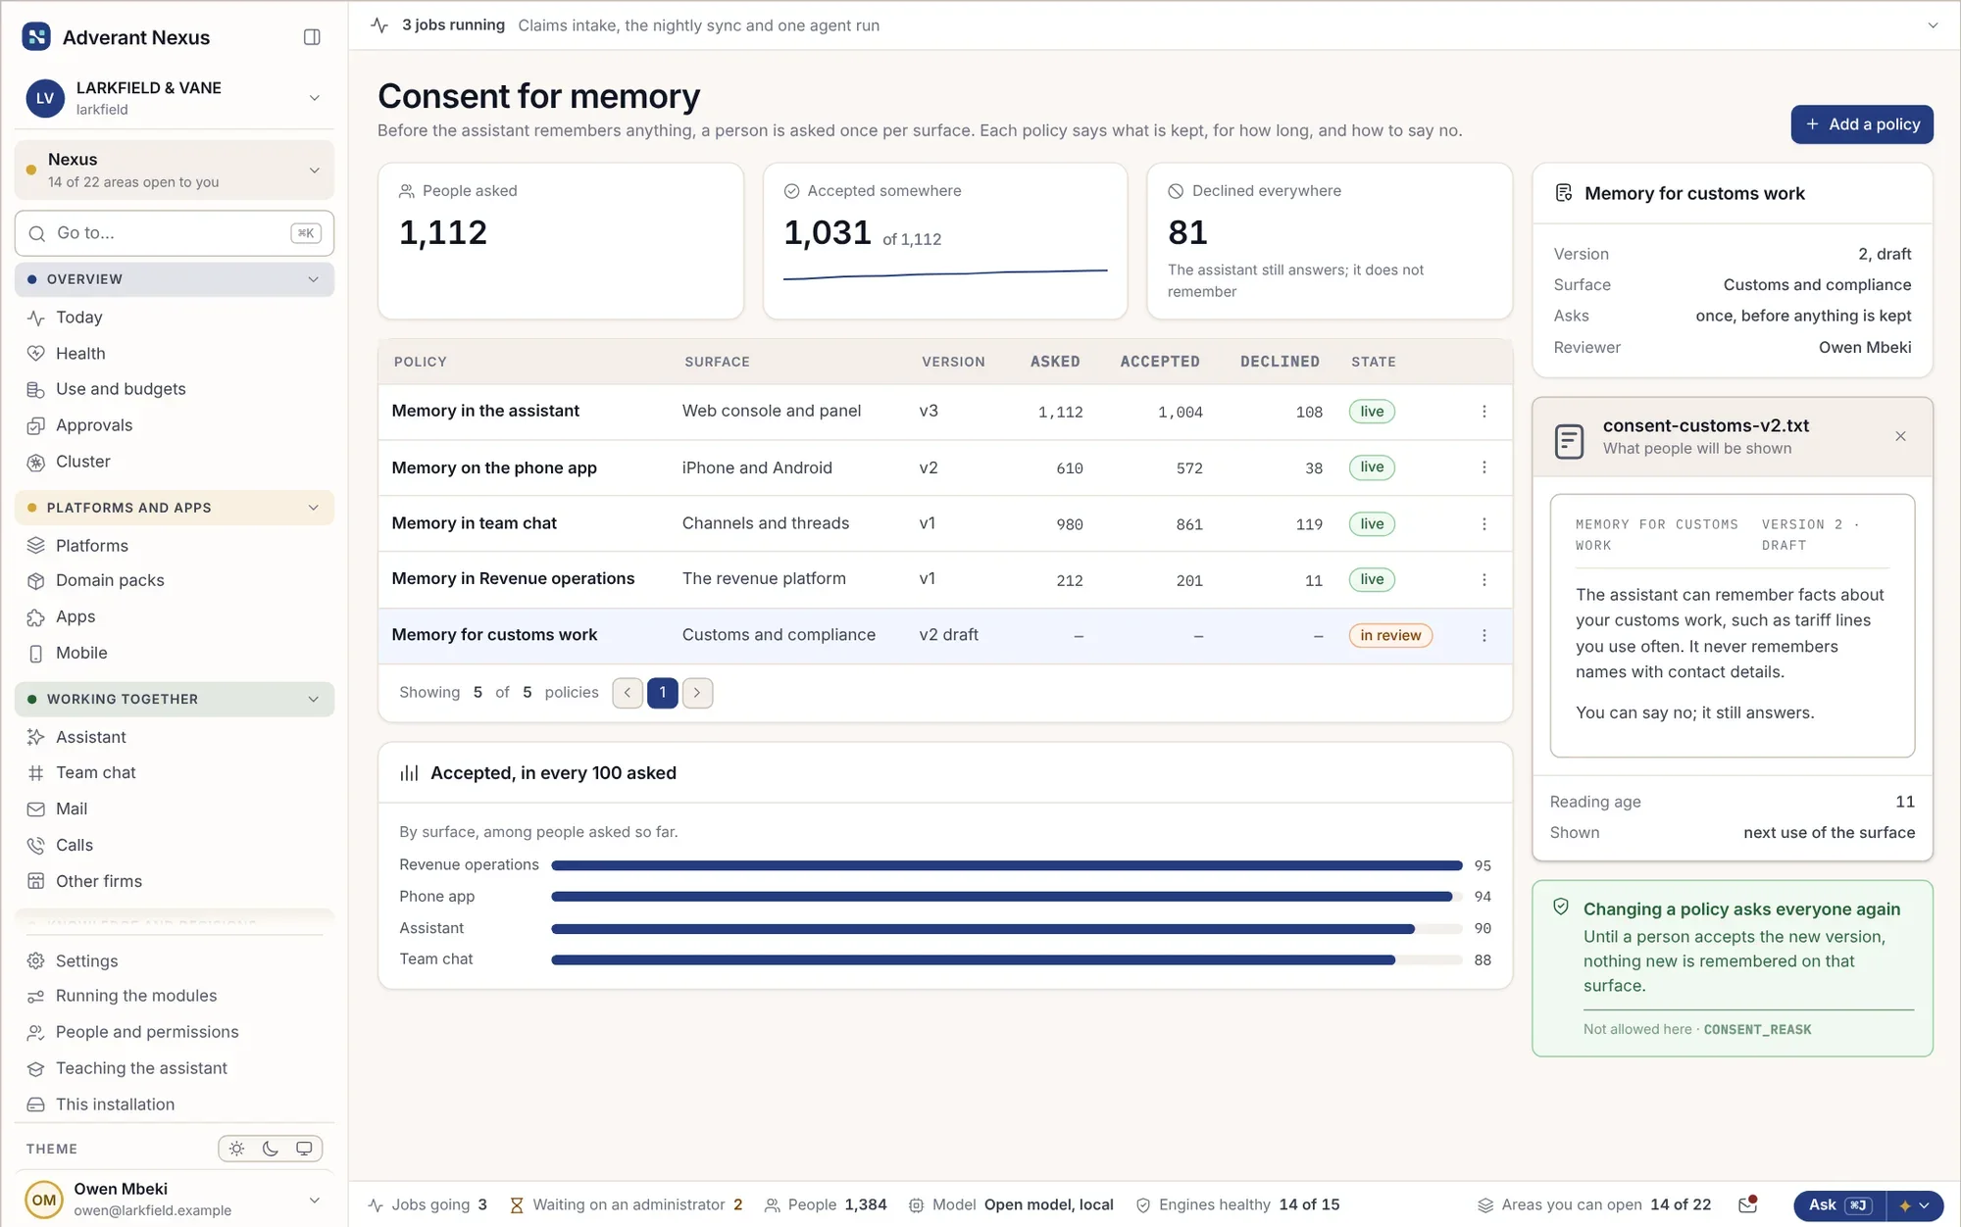1961x1227 pixels.
Task: Collapse the sidebar with the panel icon
Action: pos(312,37)
